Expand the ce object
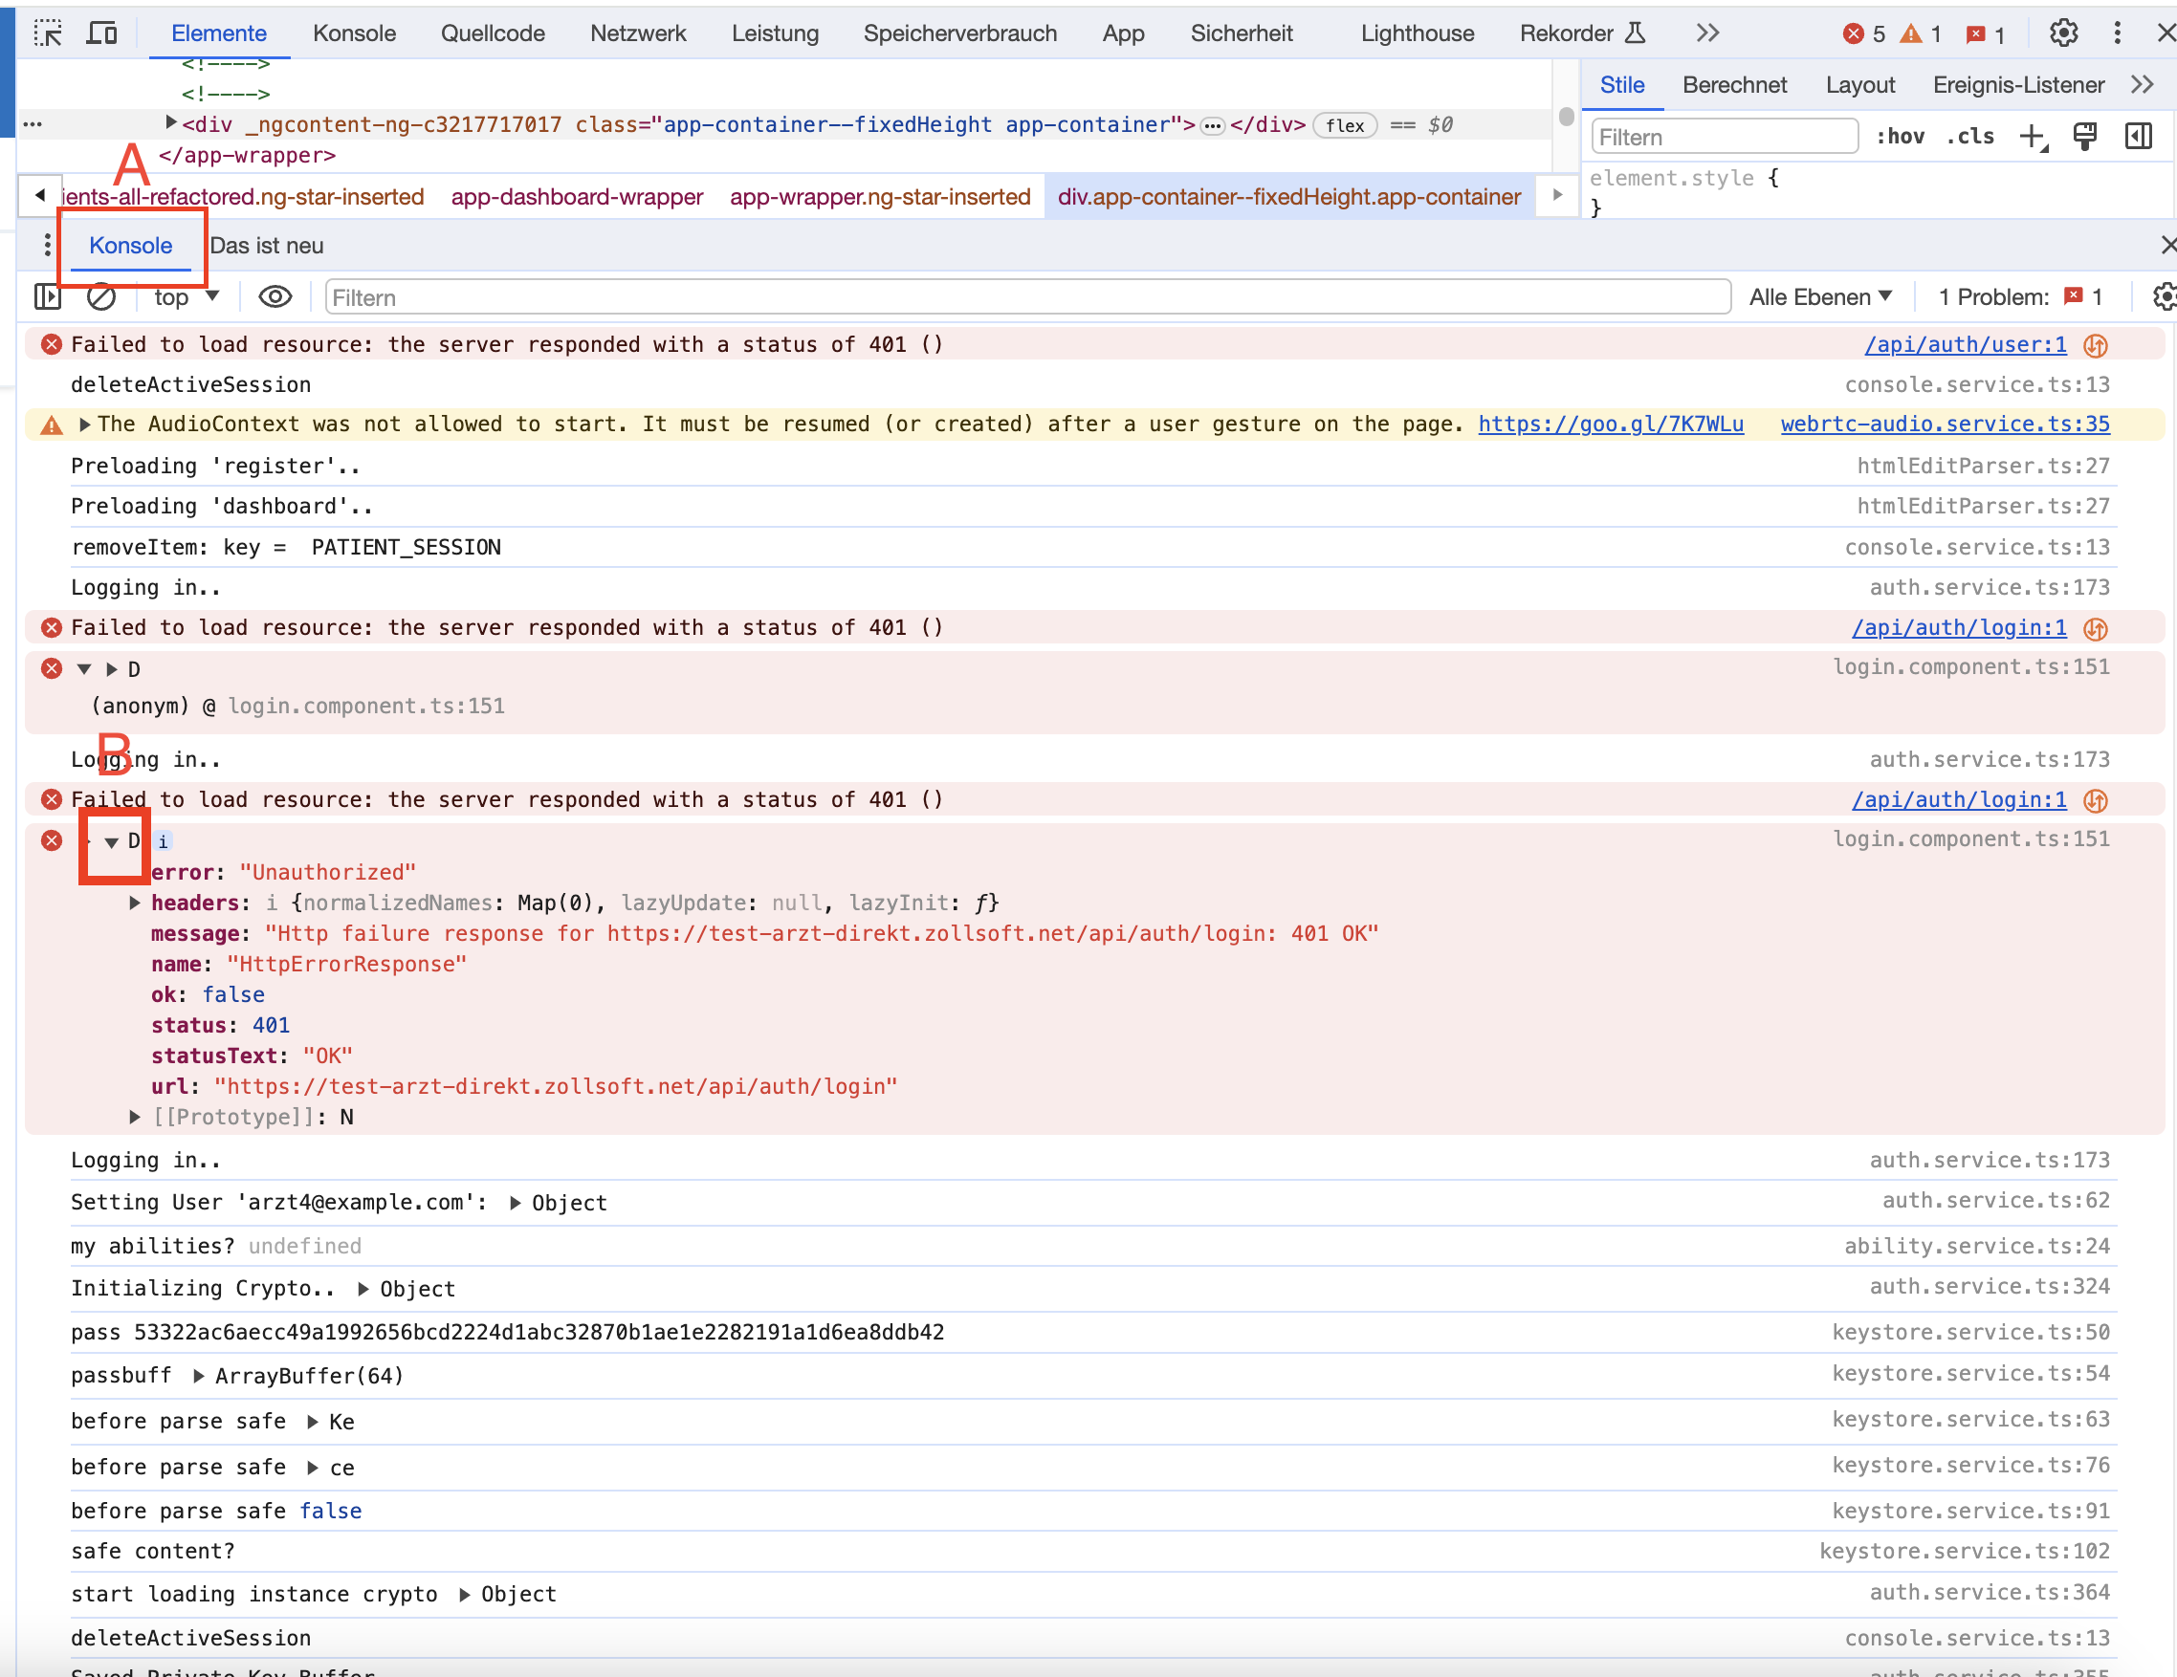This screenshot has height=1677, width=2177. click(312, 1468)
